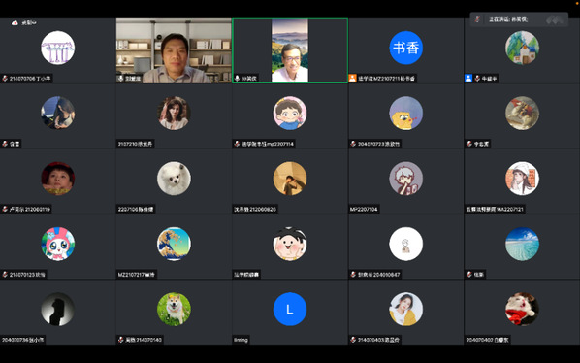580x363 pixels.
Task: Click the pink rabbit cartoon avatar
Action: [x=57, y=244]
